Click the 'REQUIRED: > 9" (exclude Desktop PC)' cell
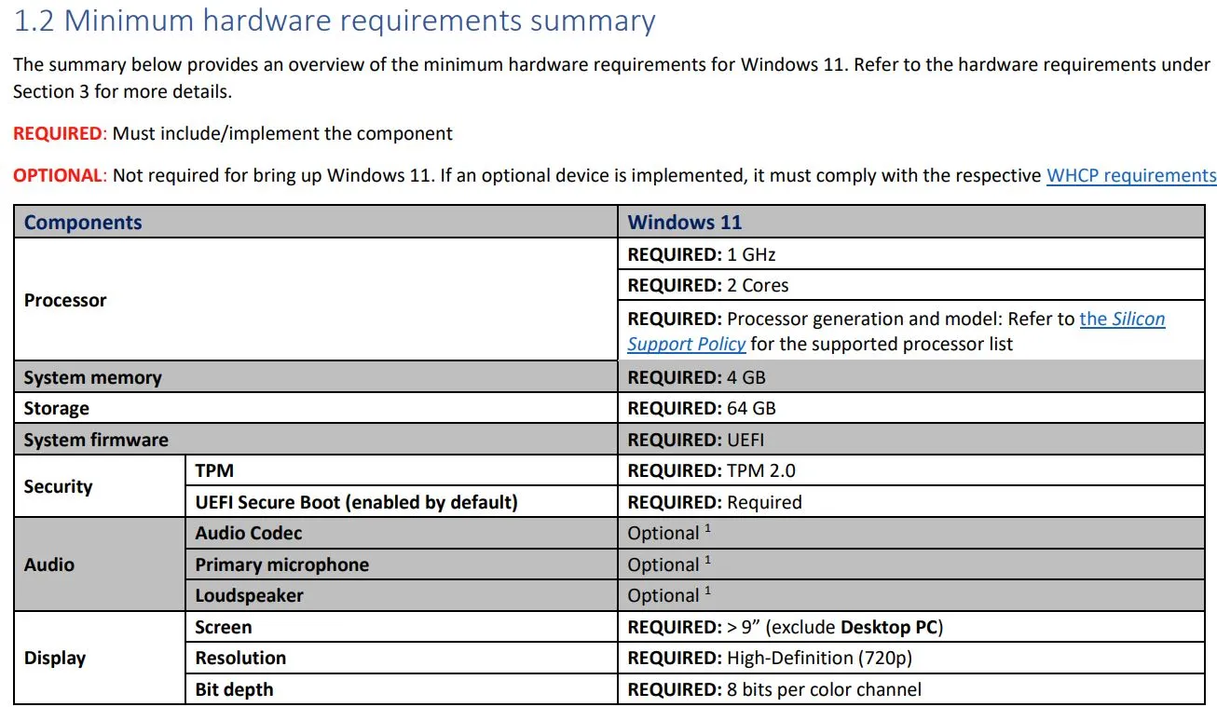 click(x=910, y=627)
